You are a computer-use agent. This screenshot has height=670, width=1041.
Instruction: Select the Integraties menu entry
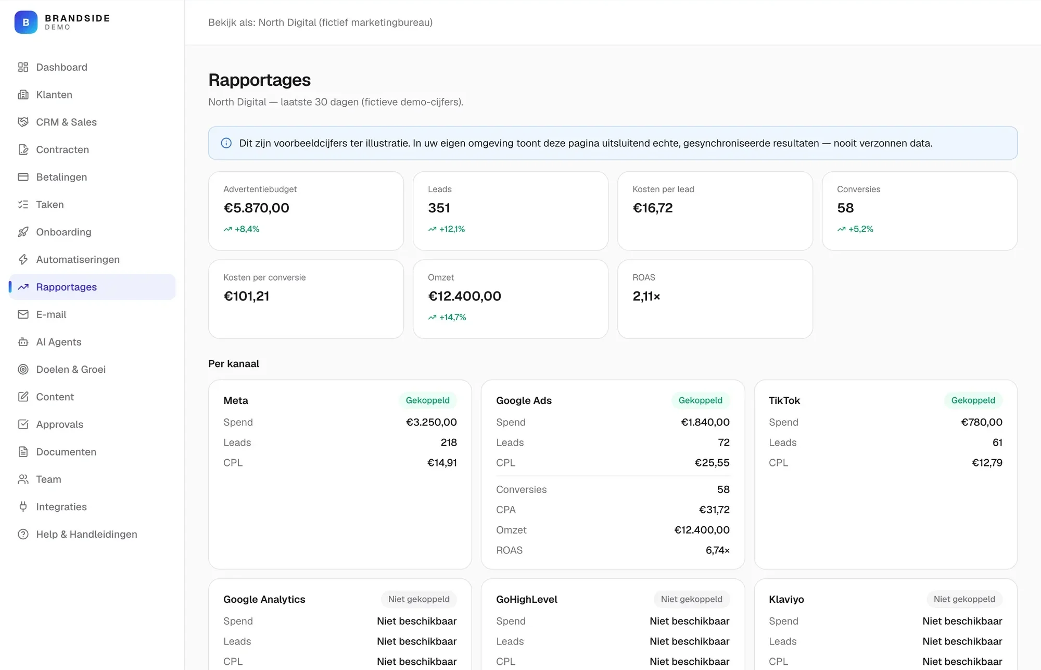coord(92,507)
